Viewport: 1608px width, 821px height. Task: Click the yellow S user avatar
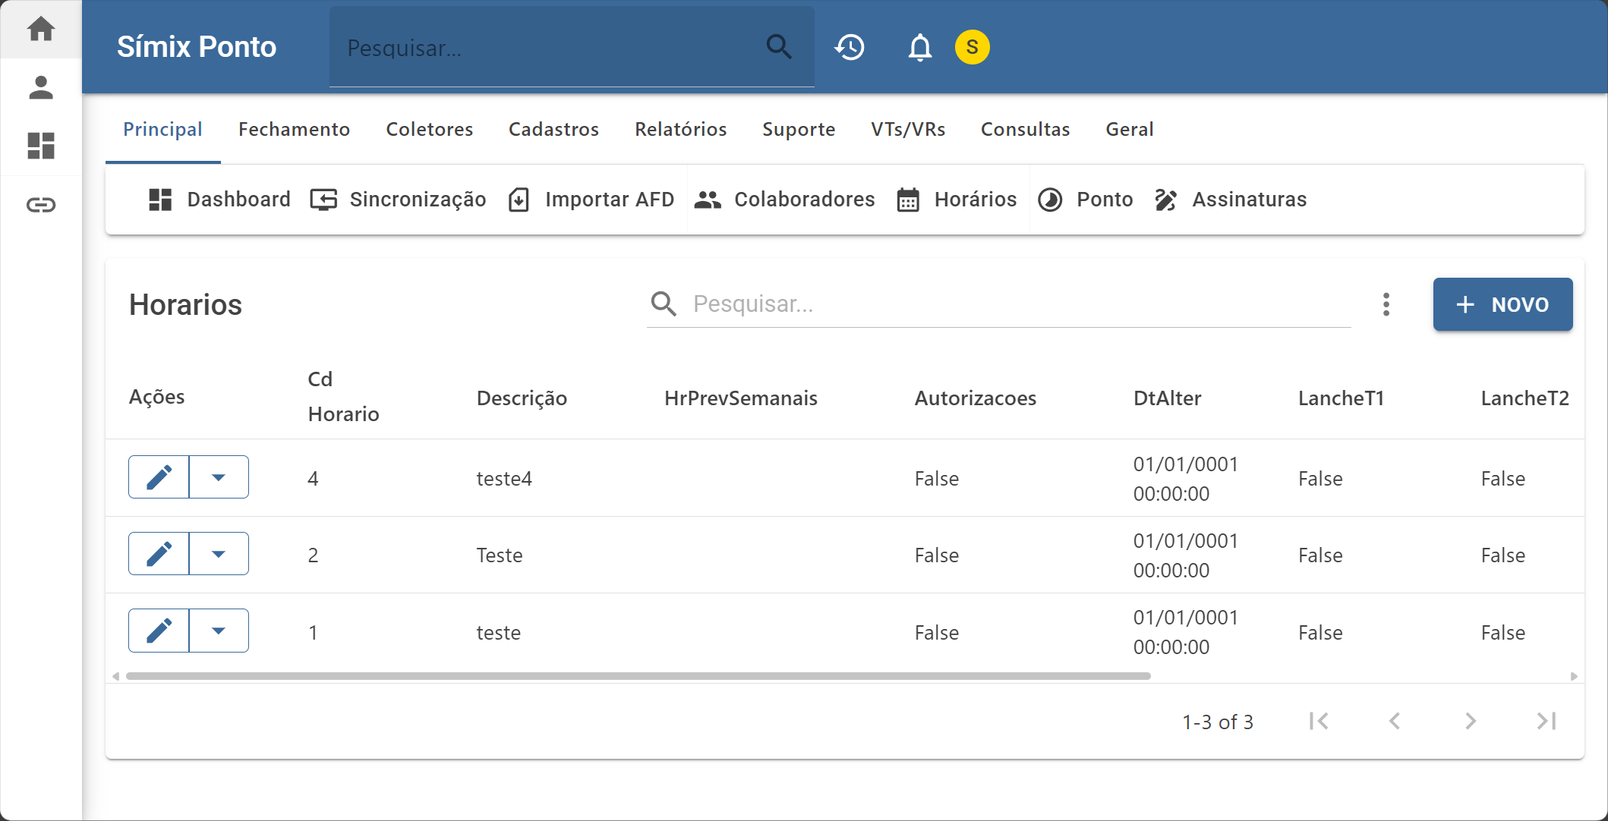972,47
